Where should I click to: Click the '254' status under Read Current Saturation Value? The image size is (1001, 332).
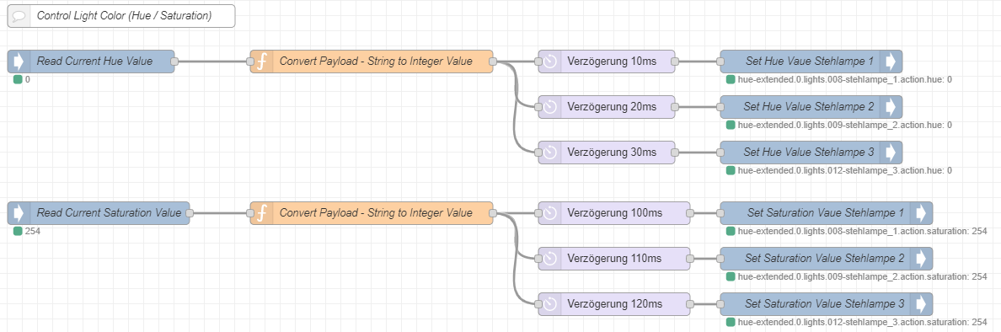(33, 231)
